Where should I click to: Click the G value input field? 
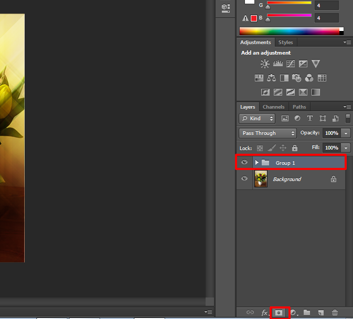327,5
